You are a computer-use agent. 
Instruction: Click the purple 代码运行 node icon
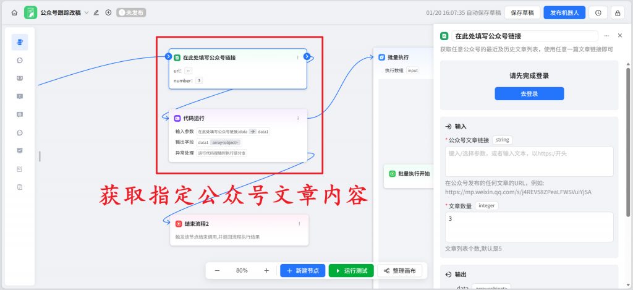pyautogui.click(x=177, y=118)
